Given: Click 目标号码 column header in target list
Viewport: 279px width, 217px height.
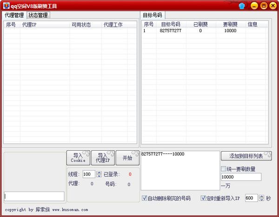Looking at the screenshot, I should click(171, 24).
